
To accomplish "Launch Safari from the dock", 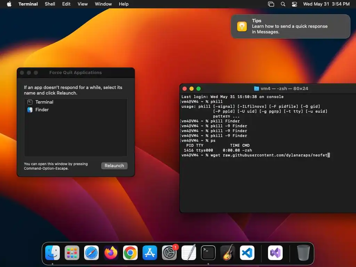I will (x=91, y=253).
